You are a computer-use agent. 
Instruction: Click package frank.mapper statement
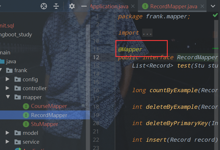click(154, 17)
